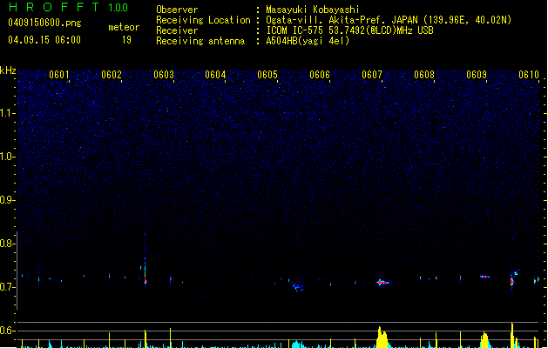Click the meteor count 19

pyautogui.click(x=126, y=40)
